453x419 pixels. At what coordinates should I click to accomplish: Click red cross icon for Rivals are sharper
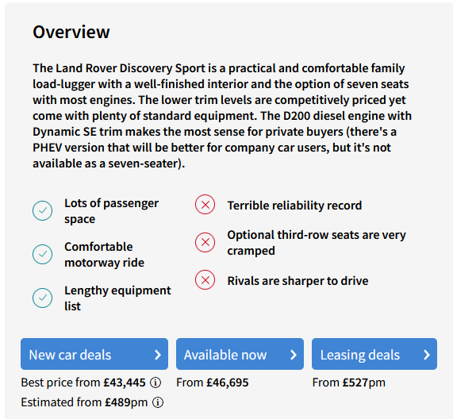coord(205,280)
